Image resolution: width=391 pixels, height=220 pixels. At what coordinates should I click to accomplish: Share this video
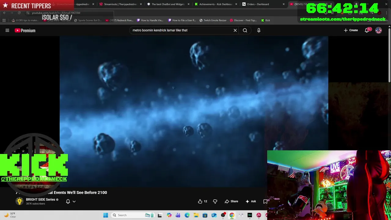pos(231,201)
